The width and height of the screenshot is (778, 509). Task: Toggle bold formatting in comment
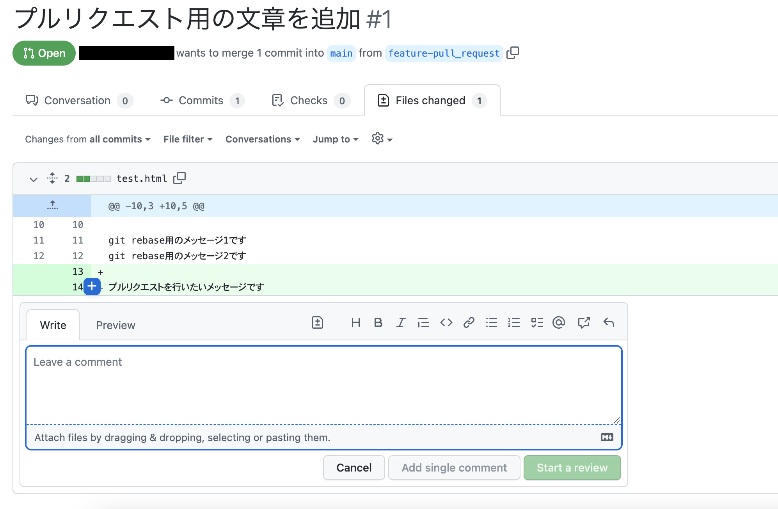click(378, 322)
